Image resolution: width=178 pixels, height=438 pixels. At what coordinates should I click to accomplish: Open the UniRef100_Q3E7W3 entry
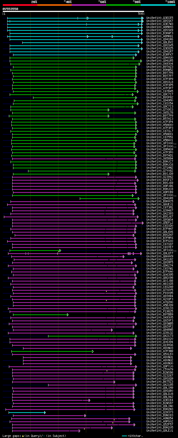[160, 24]
